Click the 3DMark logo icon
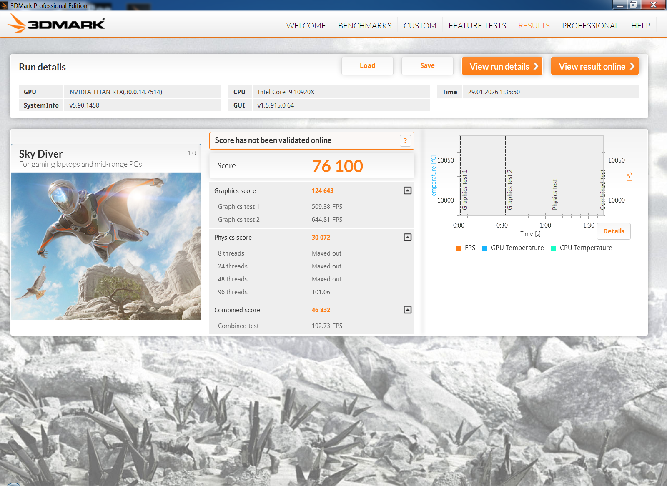Viewport: 667px width, 486px height. tap(56, 24)
